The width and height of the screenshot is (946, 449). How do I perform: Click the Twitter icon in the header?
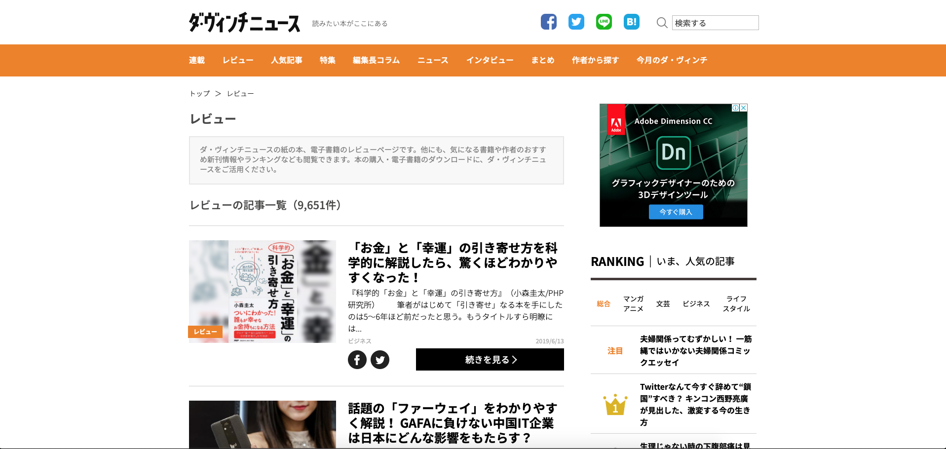click(x=576, y=22)
